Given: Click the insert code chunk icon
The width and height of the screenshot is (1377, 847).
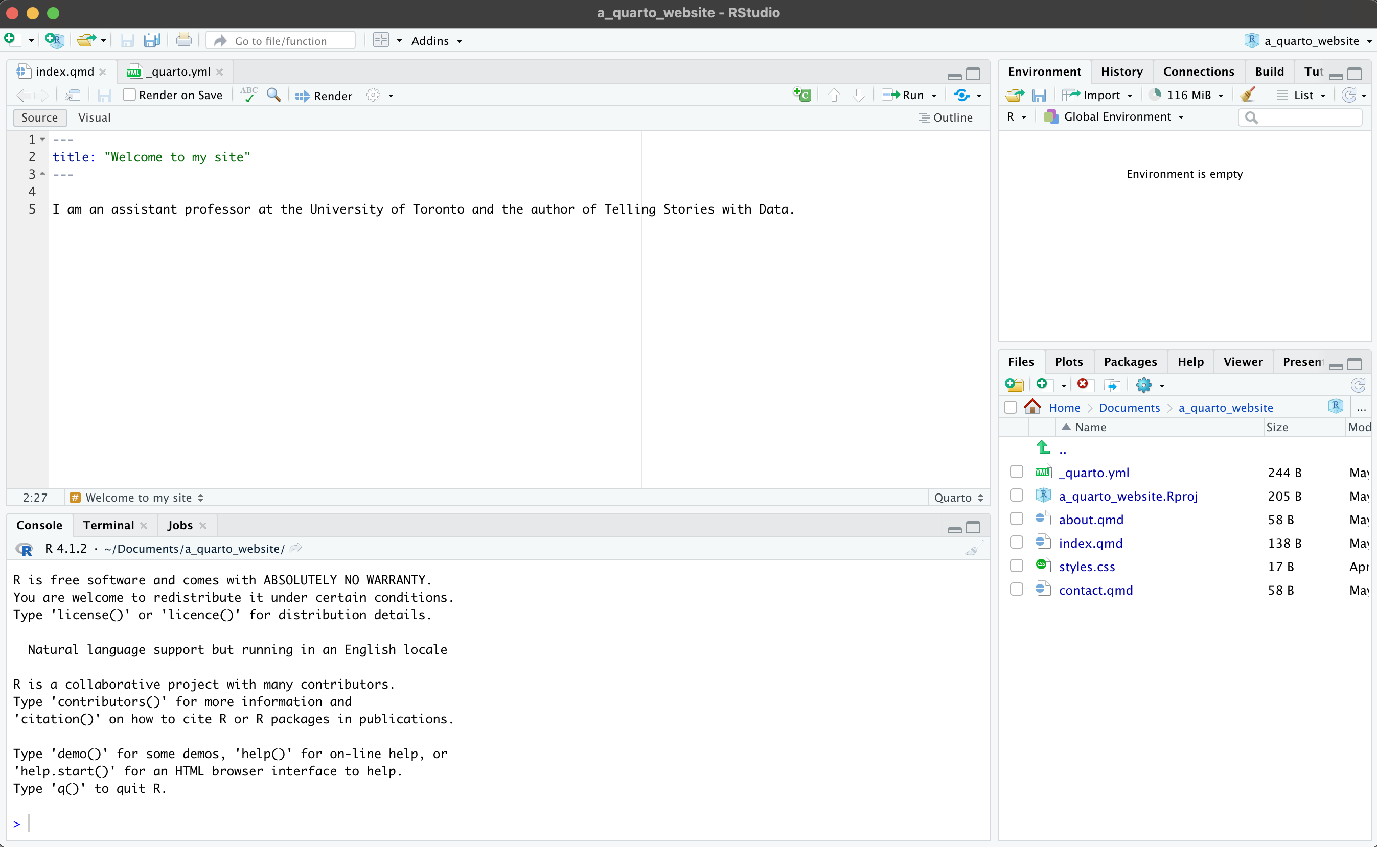Looking at the screenshot, I should (802, 95).
